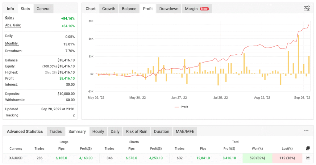Open chart settings sliders icon
The width and height of the screenshot is (316, 165).
307,9
